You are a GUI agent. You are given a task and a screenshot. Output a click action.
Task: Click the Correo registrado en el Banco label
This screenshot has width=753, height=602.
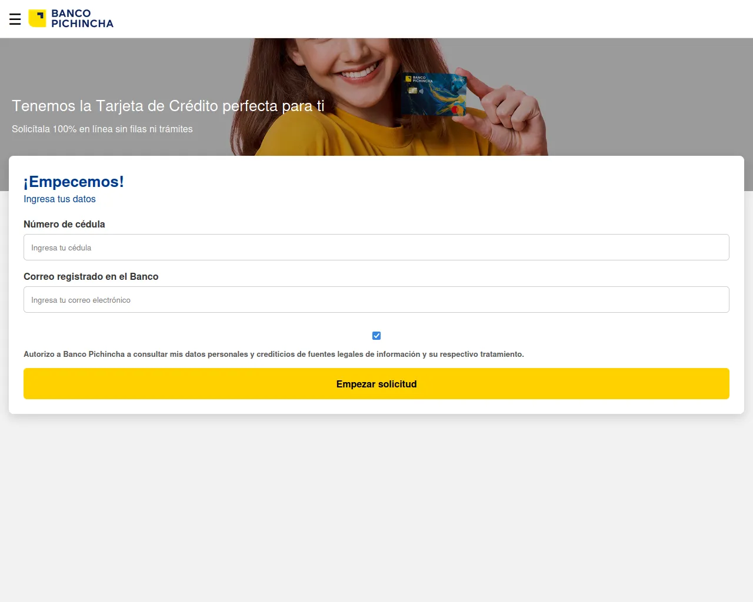[x=91, y=276]
